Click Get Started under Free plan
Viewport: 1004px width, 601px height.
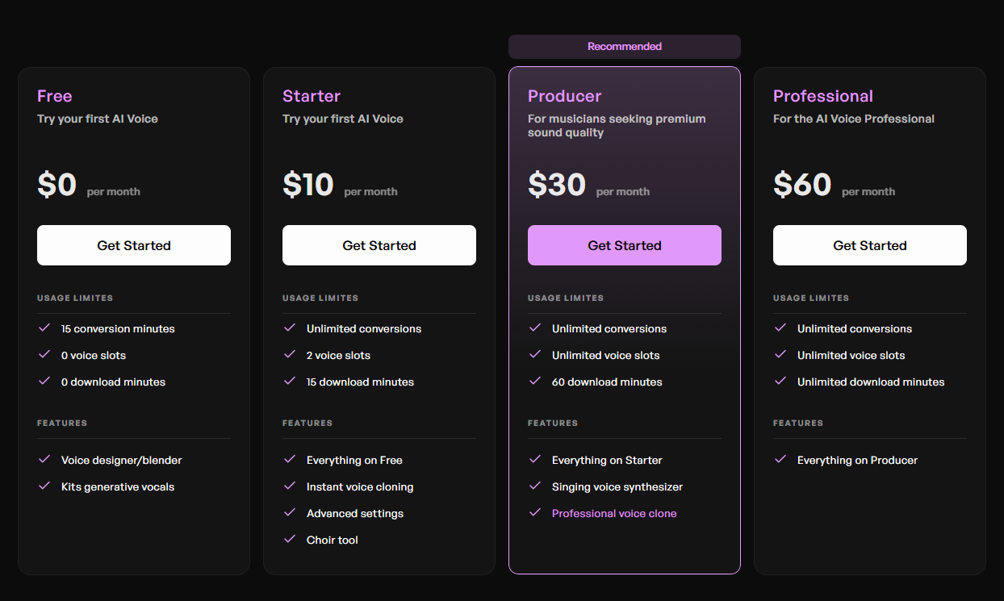134,245
